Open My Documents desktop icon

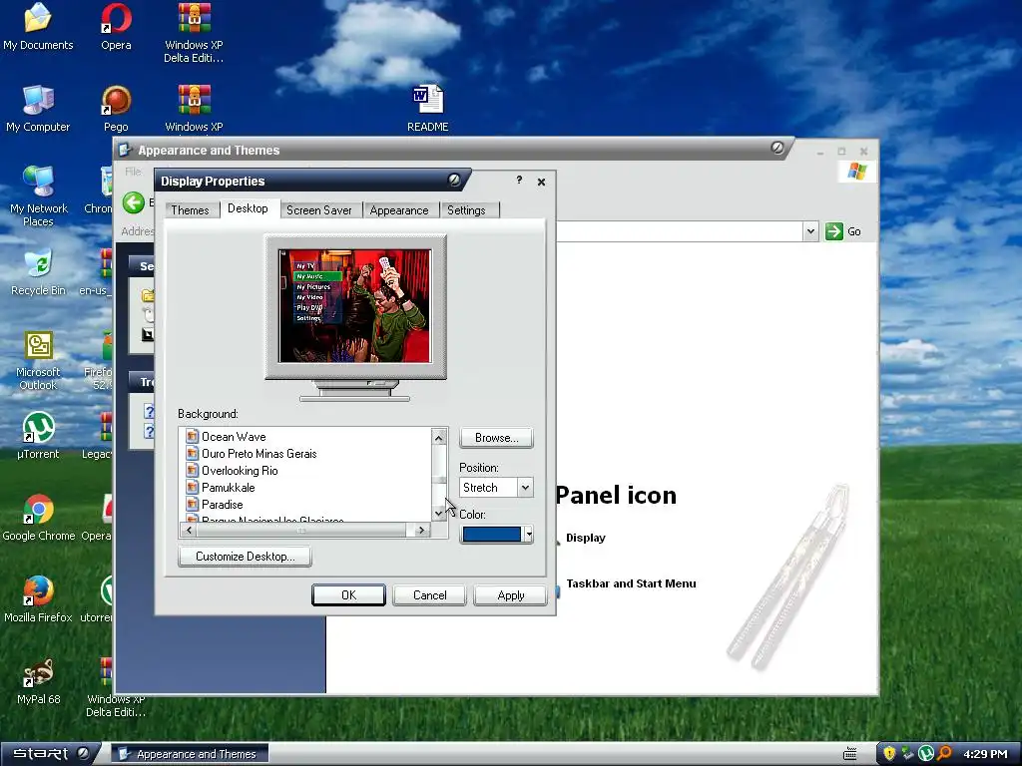click(x=38, y=27)
